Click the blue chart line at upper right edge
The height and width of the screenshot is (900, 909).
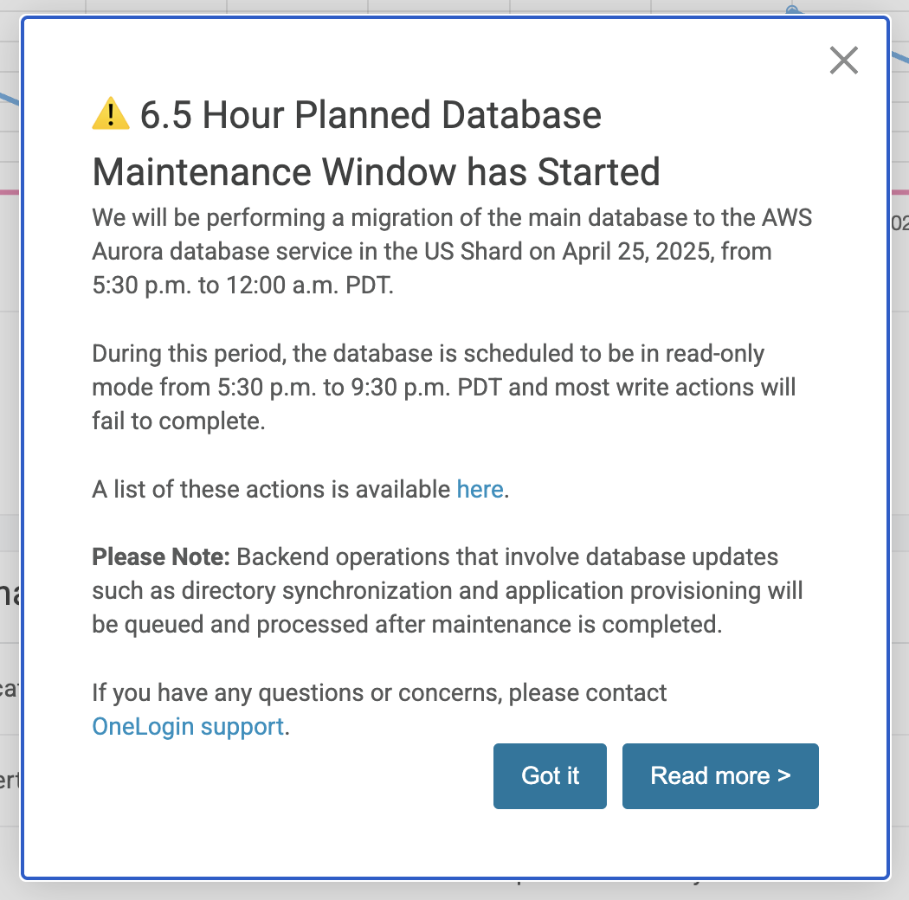pos(899,57)
